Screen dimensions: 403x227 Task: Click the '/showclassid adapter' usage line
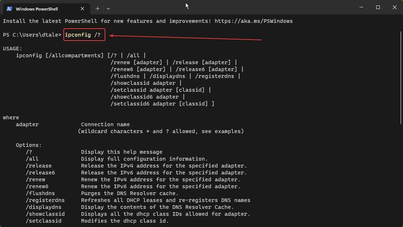tap(143, 83)
